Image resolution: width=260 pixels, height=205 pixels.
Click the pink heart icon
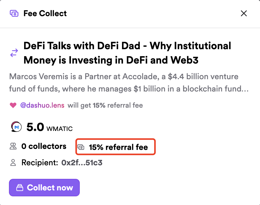(13, 105)
